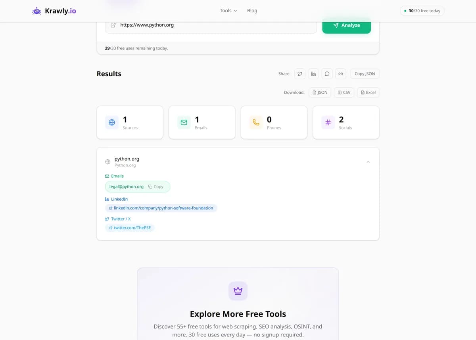Click the phone Phones stat icon
The image size is (476, 340).
(256, 123)
